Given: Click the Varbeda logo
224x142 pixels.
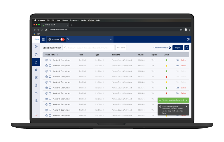Looking at the screenshot, I should tap(36, 39).
